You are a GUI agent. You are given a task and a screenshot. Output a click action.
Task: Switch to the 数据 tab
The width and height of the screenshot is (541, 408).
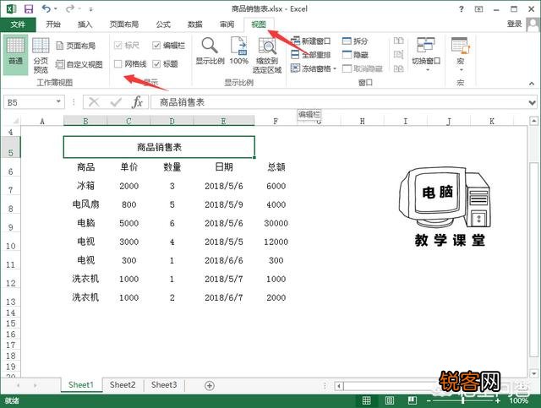point(195,24)
